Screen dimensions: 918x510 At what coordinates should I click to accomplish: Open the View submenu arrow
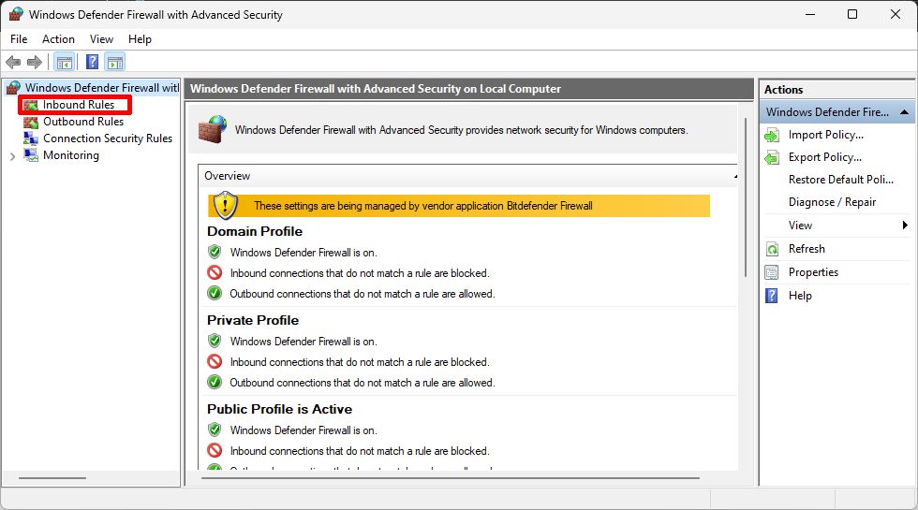click(x=905, y=226)
